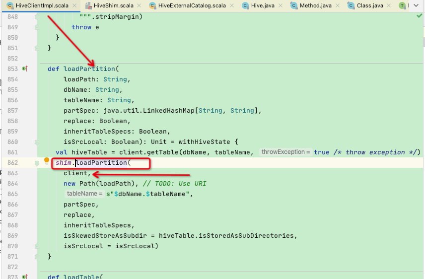425x279 pixels.
Task: Click the Class.java class icon
Action: tap(351, 5)
